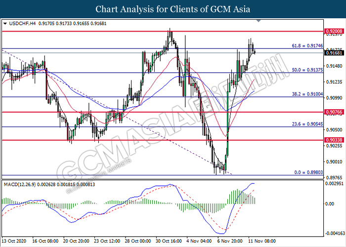This screenshot has width=346, height=247.
Task: Click the 0.90990 price axis value
Action: tap(334, 98)
